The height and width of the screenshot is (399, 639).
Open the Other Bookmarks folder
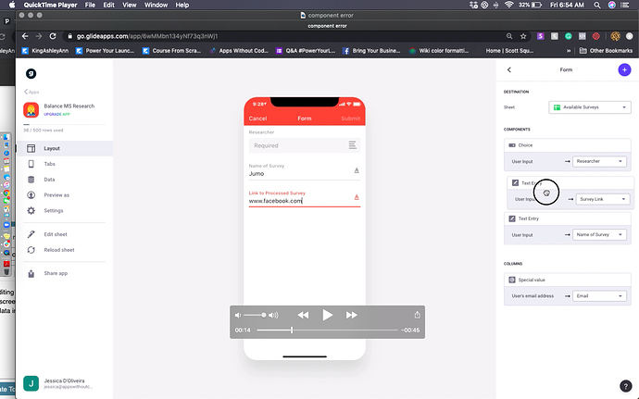pyautogui.click(x=606, y=51)
